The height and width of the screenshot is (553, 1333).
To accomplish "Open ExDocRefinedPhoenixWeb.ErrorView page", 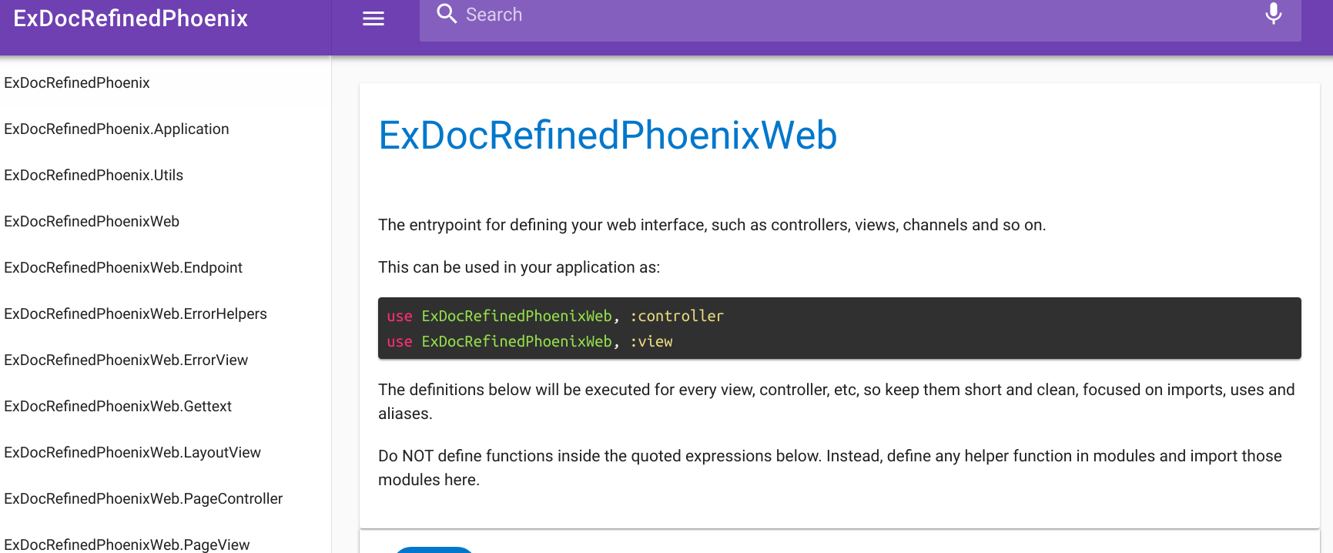I will [x=126, y=360].
